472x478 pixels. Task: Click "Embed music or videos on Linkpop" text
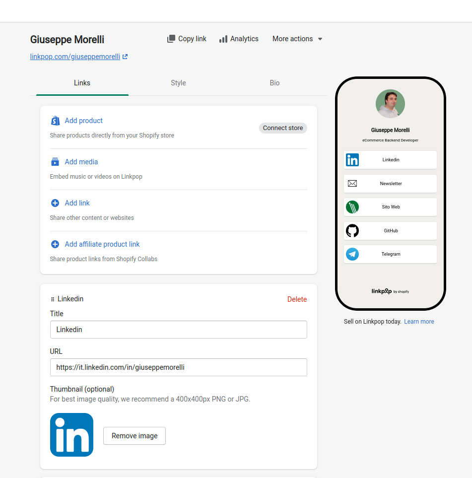[96, 177]
